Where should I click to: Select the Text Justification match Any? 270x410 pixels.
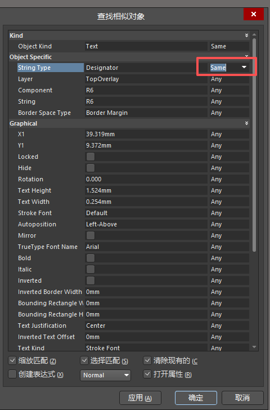[229, 326]
